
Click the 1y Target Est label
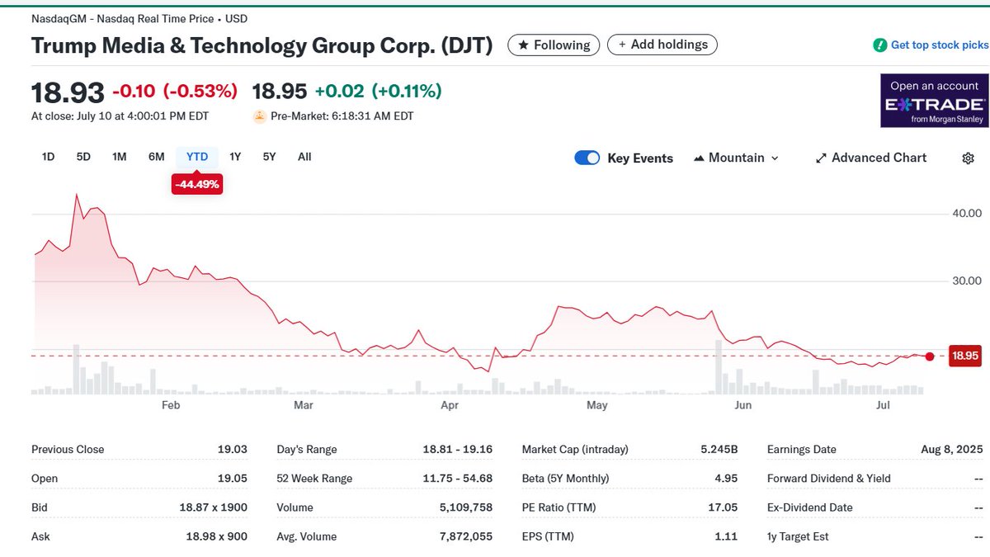tap(798, 536)
